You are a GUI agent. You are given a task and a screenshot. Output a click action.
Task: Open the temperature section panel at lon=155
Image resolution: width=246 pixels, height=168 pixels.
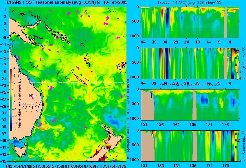190,22
